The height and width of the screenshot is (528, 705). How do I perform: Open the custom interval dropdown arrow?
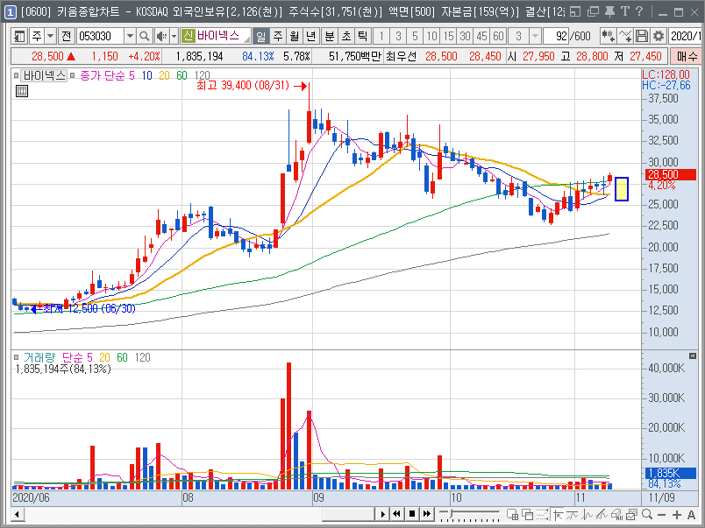coord(535,36)
